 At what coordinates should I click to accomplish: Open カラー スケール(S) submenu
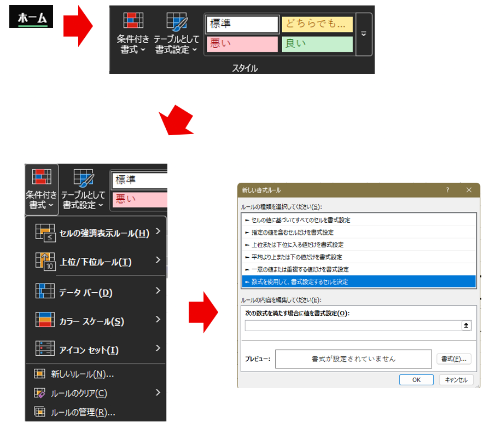click(96, 321)
